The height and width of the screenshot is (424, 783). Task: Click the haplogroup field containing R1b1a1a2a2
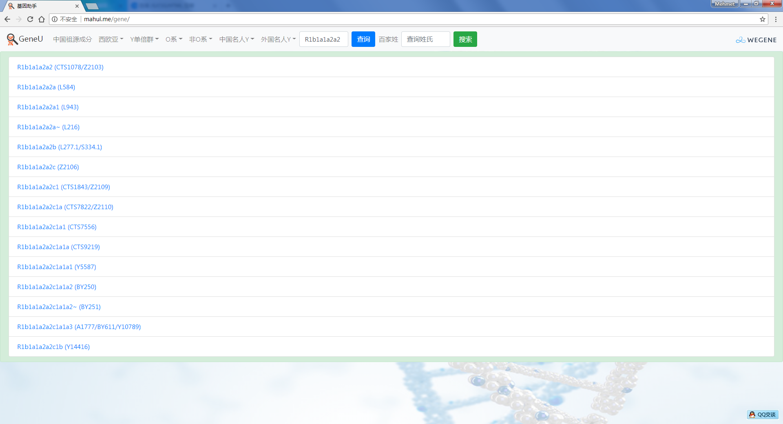pyautogui.click(x=323, y=39)
